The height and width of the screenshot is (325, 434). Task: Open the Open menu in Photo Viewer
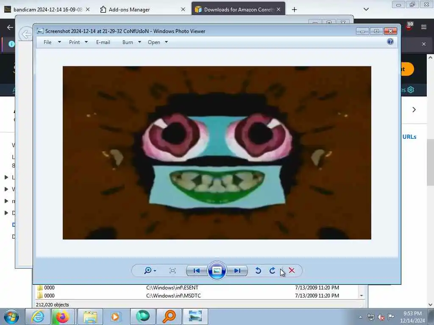(x=154, y=42)
